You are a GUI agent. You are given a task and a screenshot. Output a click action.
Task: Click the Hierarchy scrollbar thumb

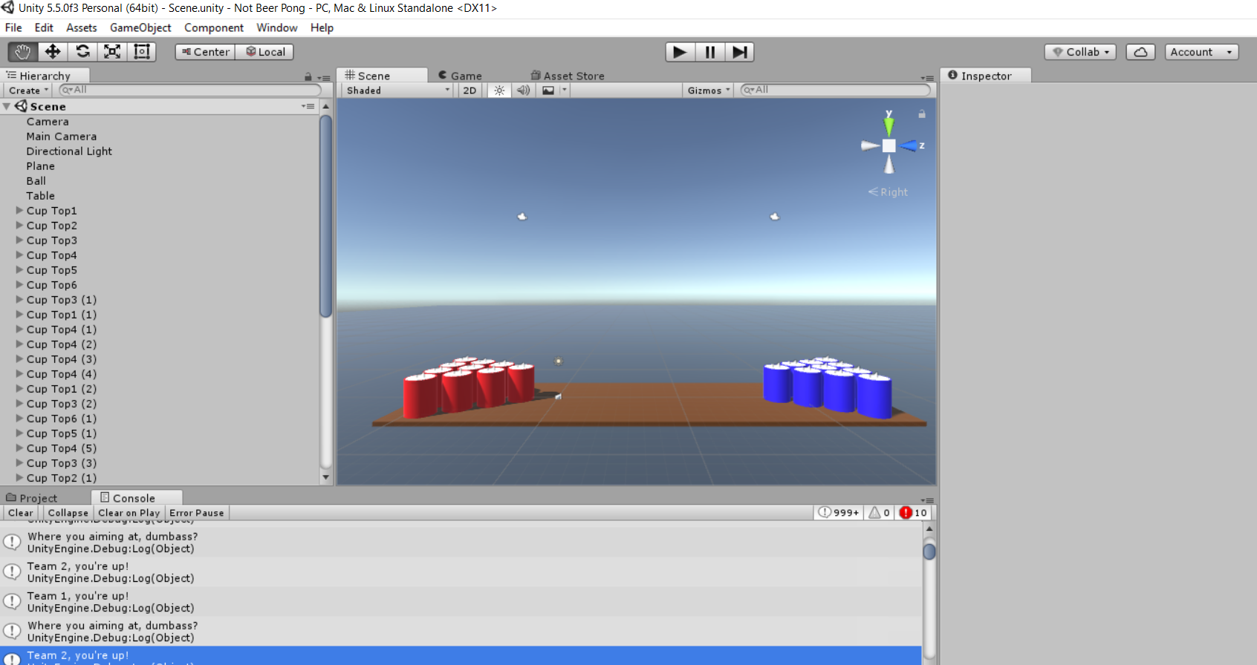click(325, 215)
